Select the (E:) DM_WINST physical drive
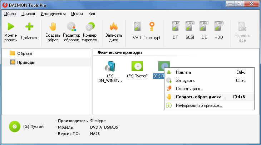 tap(110, 71)
